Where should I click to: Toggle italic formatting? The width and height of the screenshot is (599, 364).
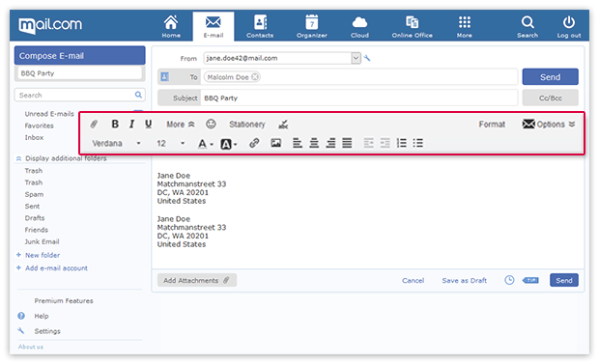131,124
